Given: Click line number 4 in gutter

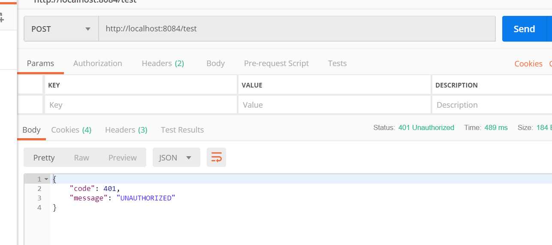Looking at the screenshot, I should 39,207.
